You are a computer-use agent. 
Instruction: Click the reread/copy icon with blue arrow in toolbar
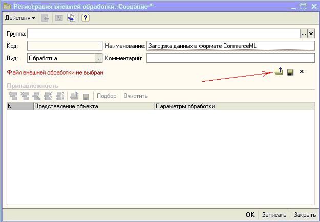71,18
